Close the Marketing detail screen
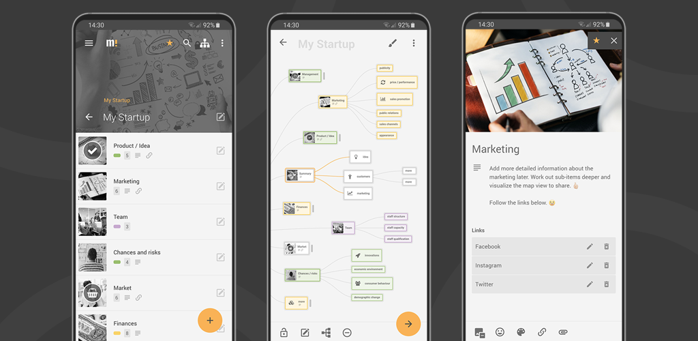698x341 pixels. tap(614, 40)
